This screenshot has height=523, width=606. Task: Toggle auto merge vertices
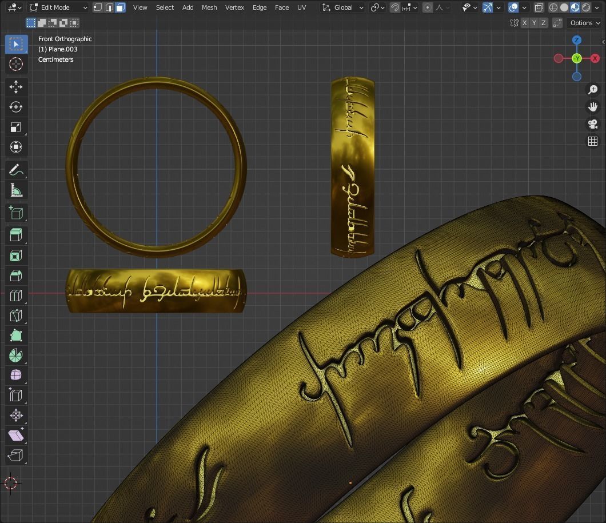(x=557, y=23)
